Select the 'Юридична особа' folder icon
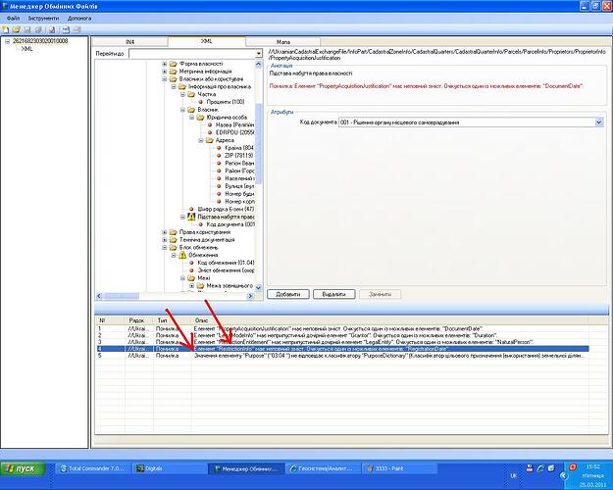The width and height of the screenshot is (613, 490). tap(200, 118)
